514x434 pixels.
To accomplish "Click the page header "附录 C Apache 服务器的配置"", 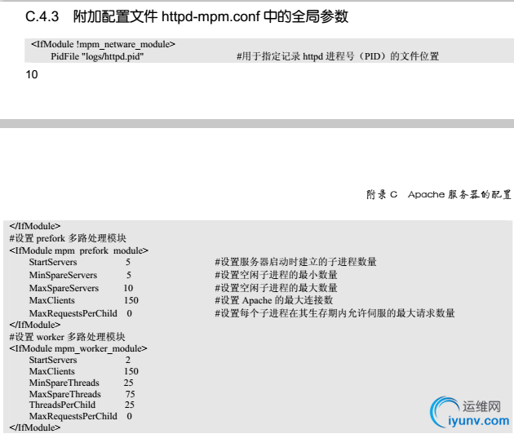I will pyautogui.click(x=439, y=194).
